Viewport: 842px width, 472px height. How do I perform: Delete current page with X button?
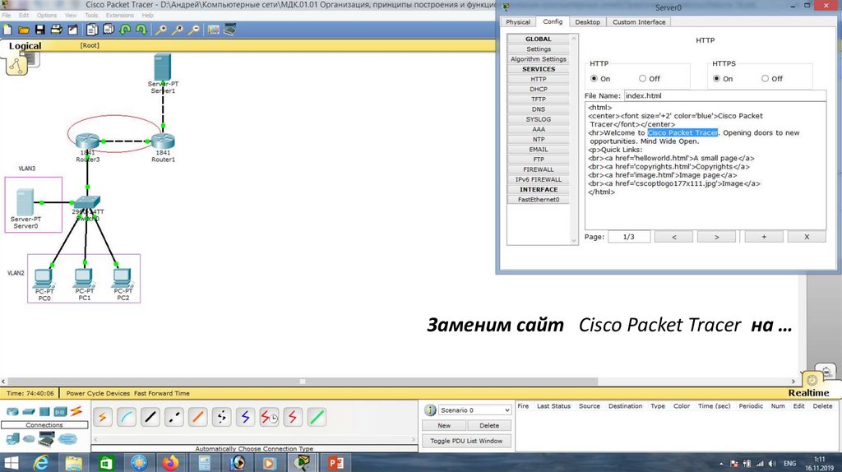[807, 237]
